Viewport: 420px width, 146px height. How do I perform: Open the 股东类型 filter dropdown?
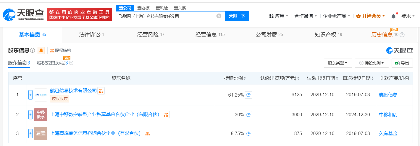338,63
